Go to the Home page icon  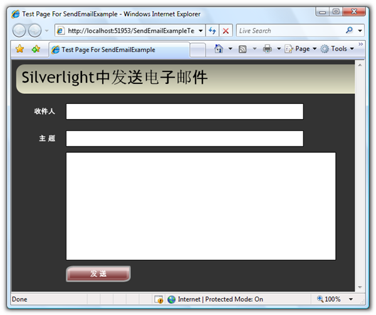(219, 49)
